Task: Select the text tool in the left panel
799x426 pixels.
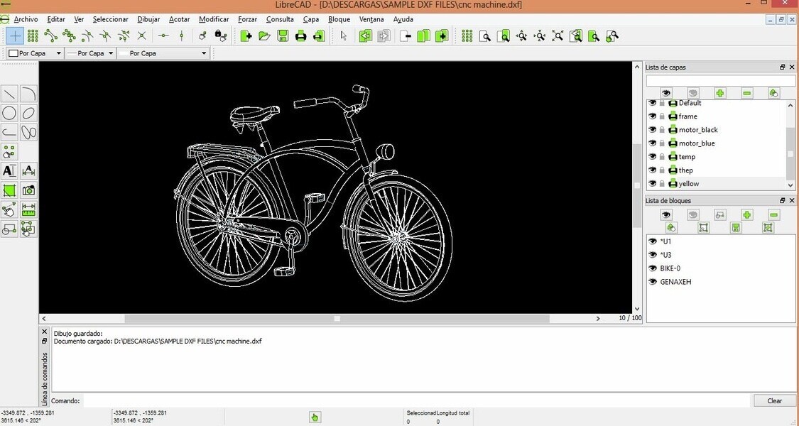Action: coord(9,170)
